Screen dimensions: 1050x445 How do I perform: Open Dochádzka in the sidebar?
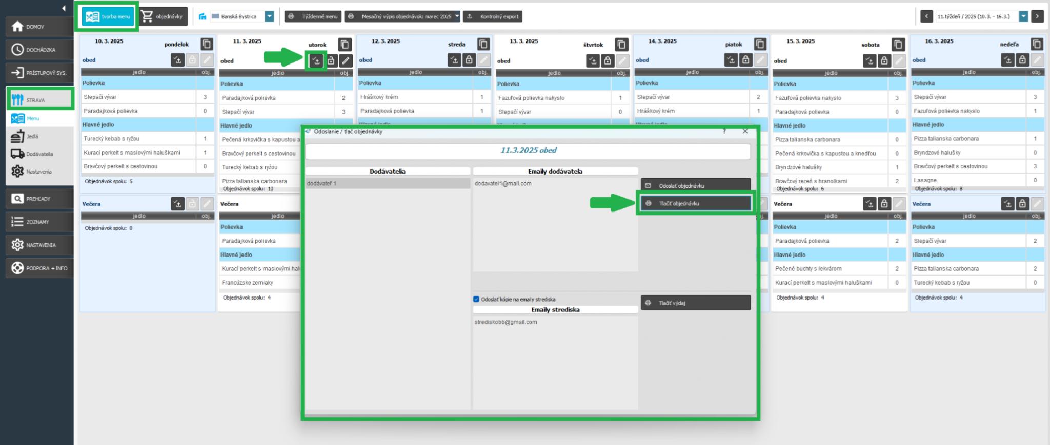[39, 50]
